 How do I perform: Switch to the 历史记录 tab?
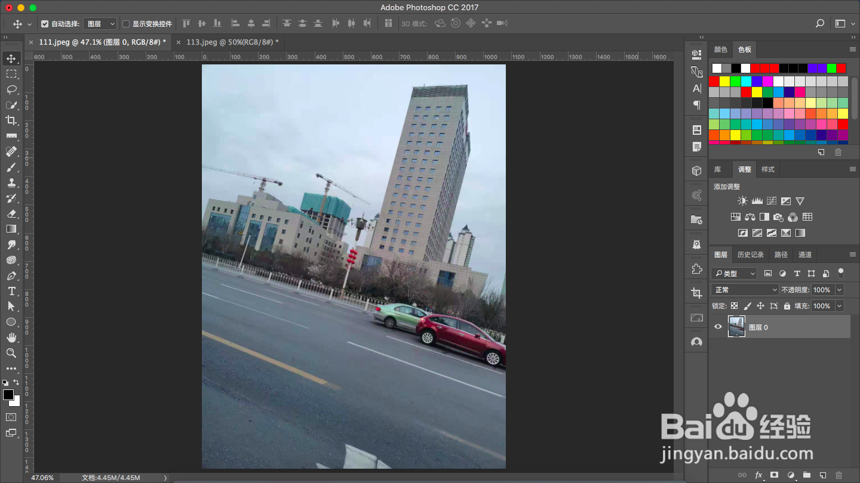point(750,255)
